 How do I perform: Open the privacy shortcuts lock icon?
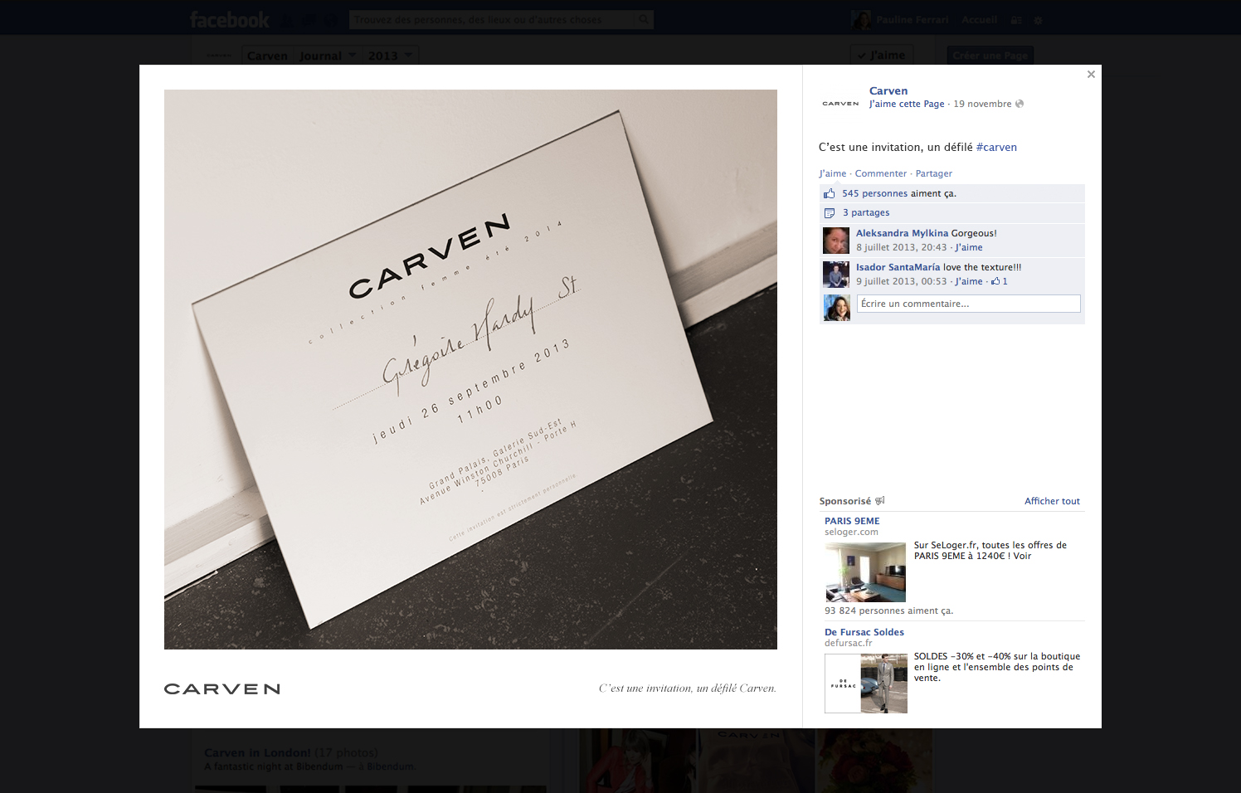(1015, 20)
